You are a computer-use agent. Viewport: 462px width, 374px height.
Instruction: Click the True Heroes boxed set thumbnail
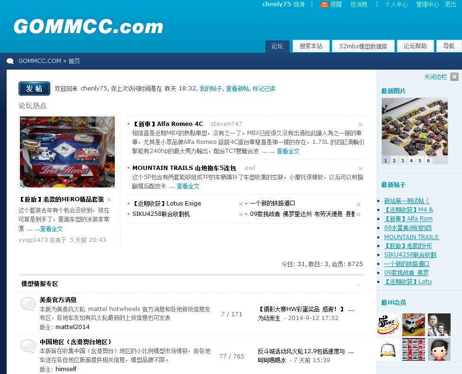click(x=67, y=152)
